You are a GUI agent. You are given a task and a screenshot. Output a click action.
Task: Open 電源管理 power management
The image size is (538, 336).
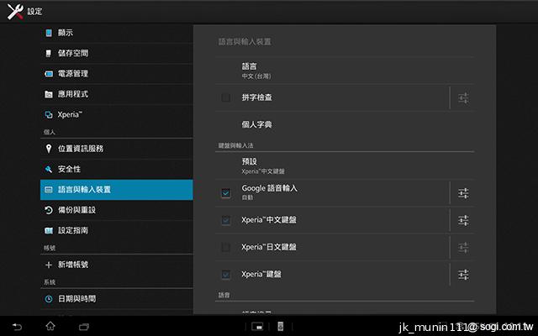pyautogui.click(x=117, y=74)
